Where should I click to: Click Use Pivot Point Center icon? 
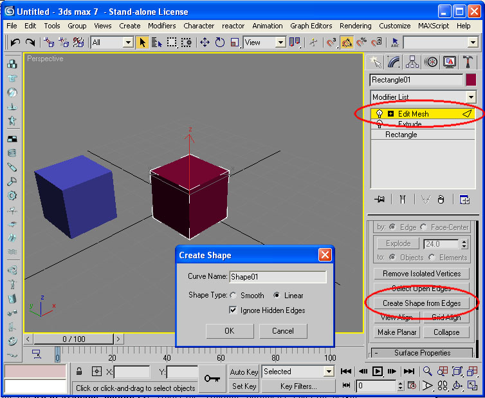click(x=295, y=43)
